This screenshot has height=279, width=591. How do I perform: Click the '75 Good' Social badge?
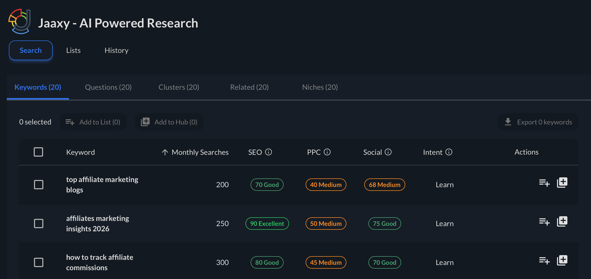coord(385,224)
